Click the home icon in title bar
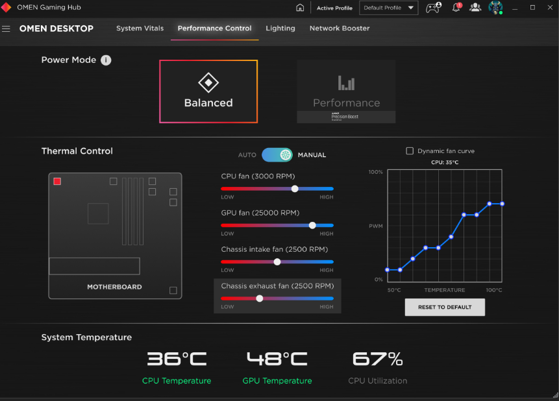 click(300, 8)
